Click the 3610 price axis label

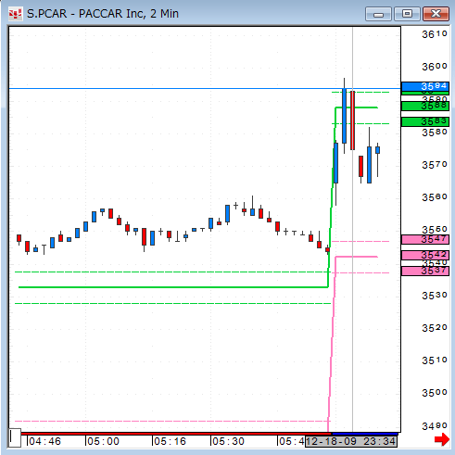pyautogui.click(x=435, y=34)
